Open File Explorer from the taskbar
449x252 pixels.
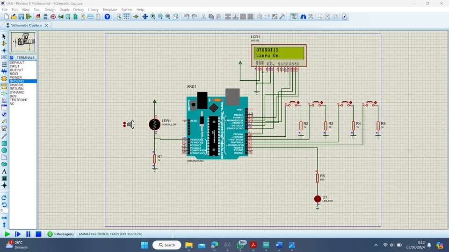[188, 245]
